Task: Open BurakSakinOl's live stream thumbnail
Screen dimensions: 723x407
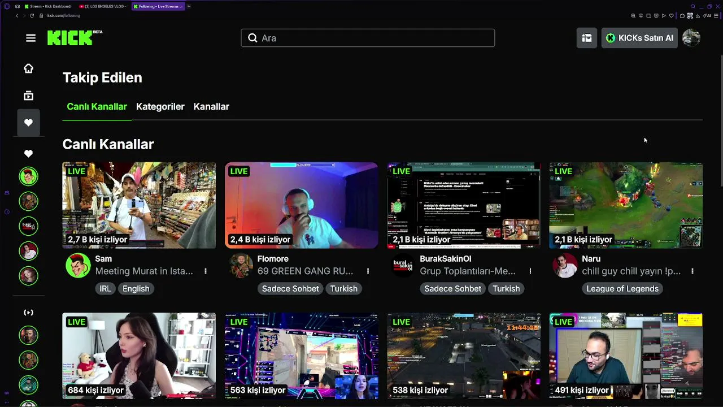Action: 464,206
